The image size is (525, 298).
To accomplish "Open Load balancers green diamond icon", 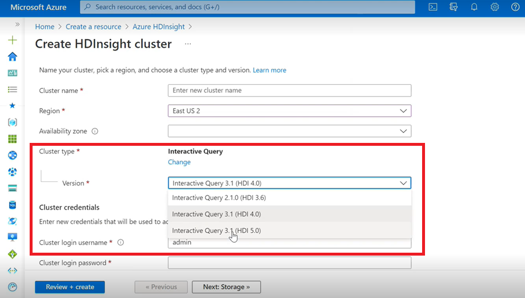I will click(x=12, y=254).
